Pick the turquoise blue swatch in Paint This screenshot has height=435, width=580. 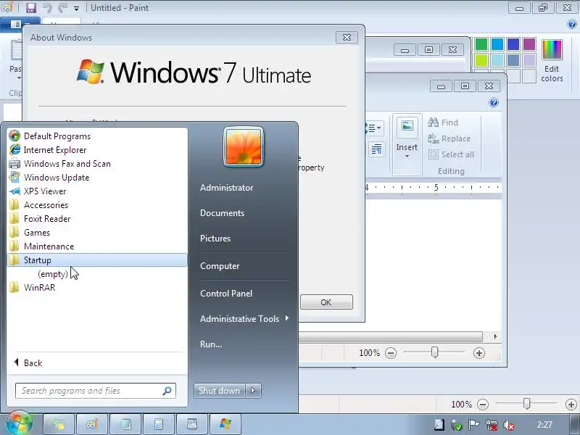[x=497, y=44]
